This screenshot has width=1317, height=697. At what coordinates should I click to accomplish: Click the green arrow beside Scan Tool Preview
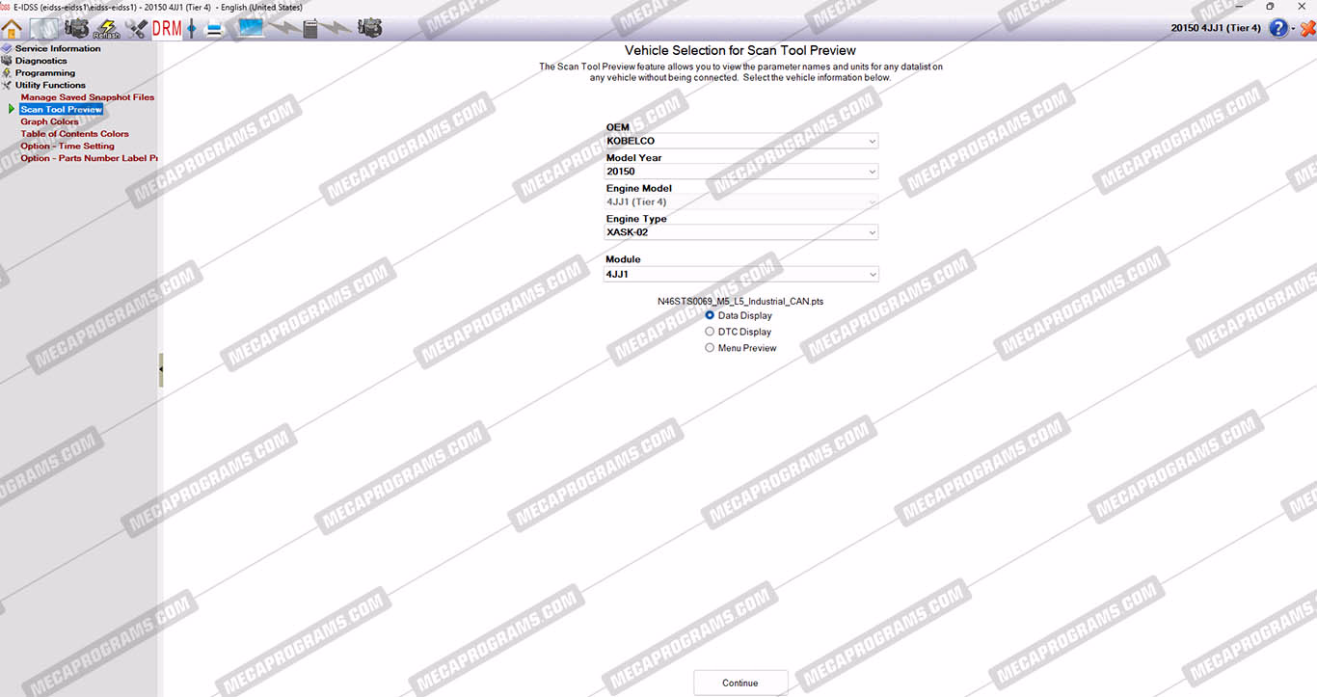point(12,110)
